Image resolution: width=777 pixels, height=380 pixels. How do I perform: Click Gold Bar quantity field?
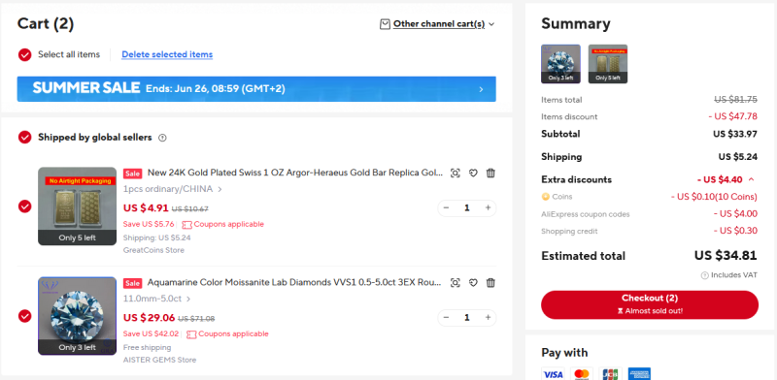(467, 207)
